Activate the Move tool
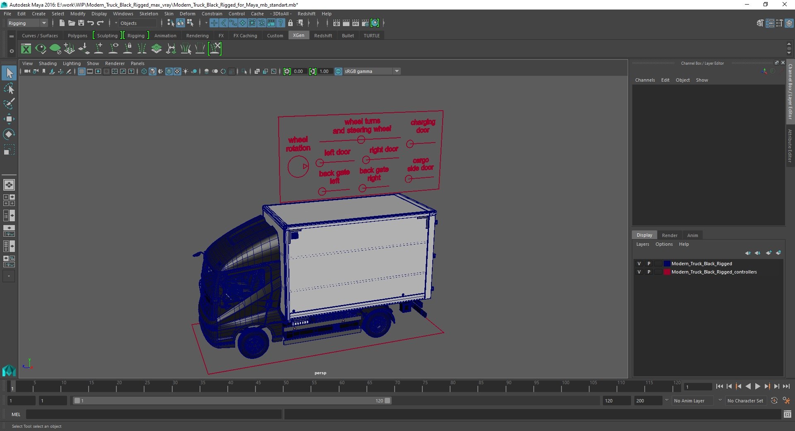This screenshot has width=795, height=431. [x=9, y=119]
